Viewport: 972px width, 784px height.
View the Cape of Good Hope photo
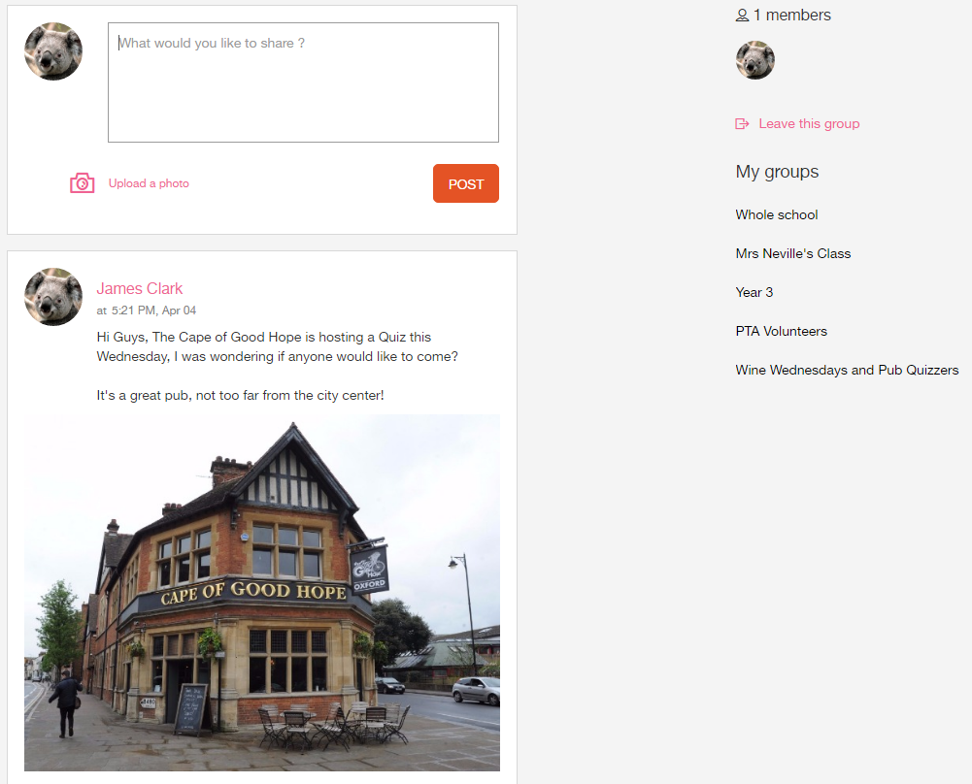(x=262, y=593)
